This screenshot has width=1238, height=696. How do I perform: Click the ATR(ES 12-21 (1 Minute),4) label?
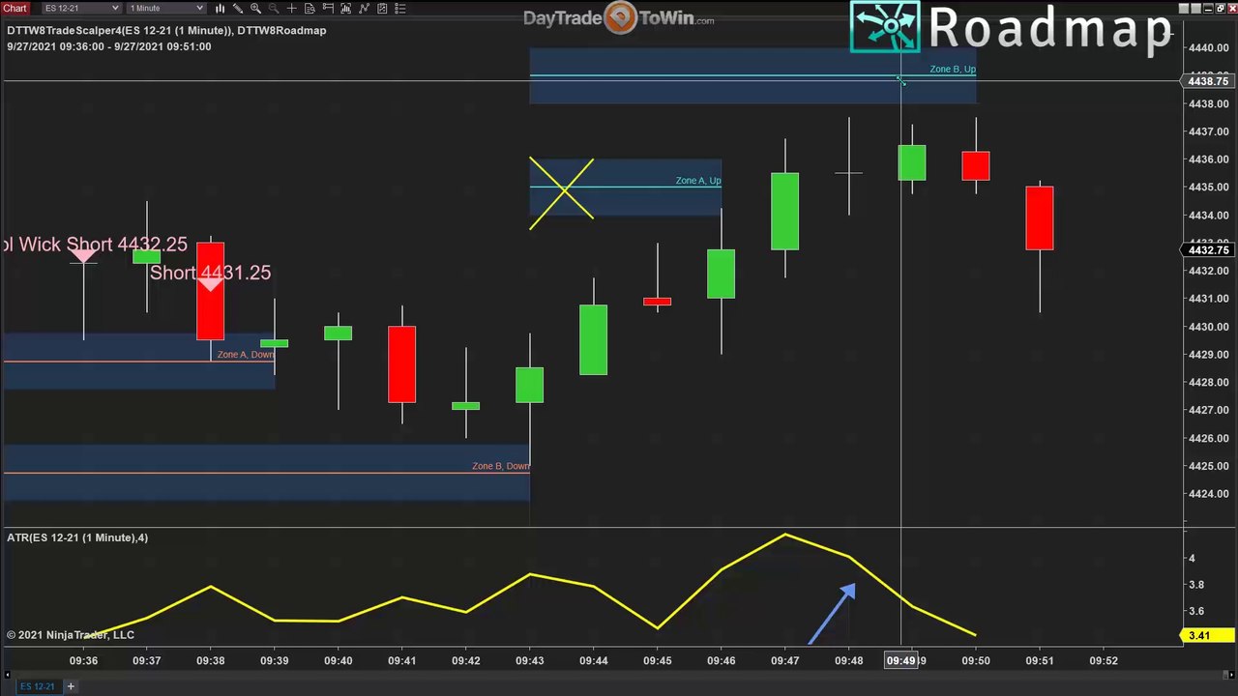click(77, 537)
